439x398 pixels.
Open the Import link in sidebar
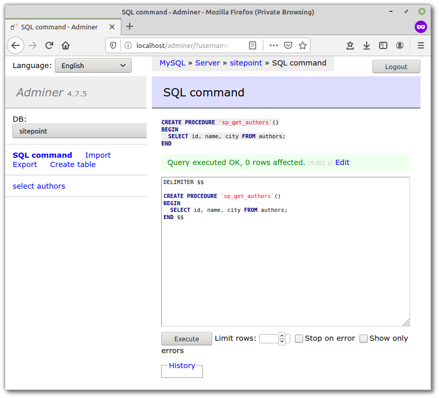point(98,155)
